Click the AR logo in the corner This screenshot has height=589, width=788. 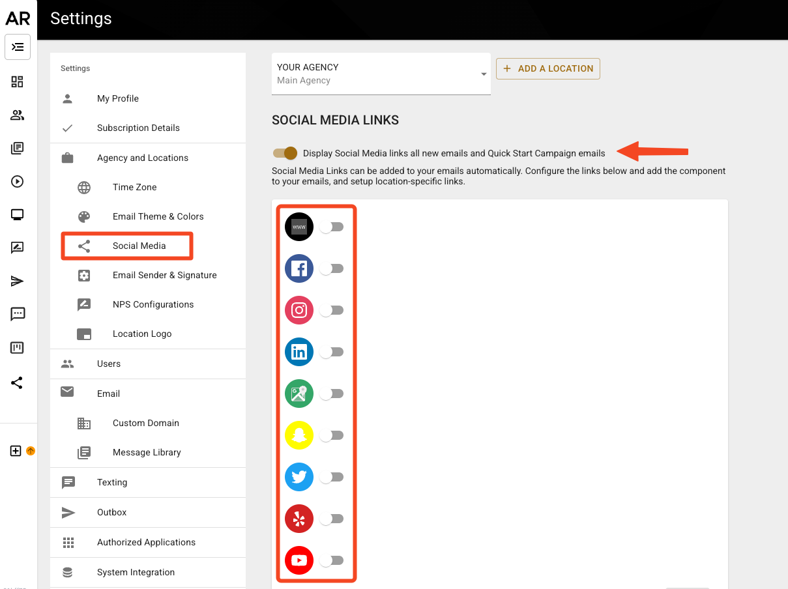(x=18, y=18)
